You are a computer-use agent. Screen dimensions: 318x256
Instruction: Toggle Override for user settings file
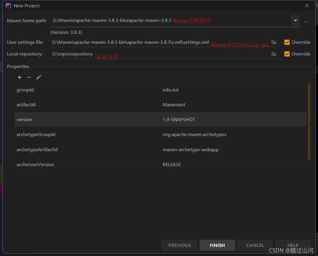pyautogui.click(x=287, y=42)
